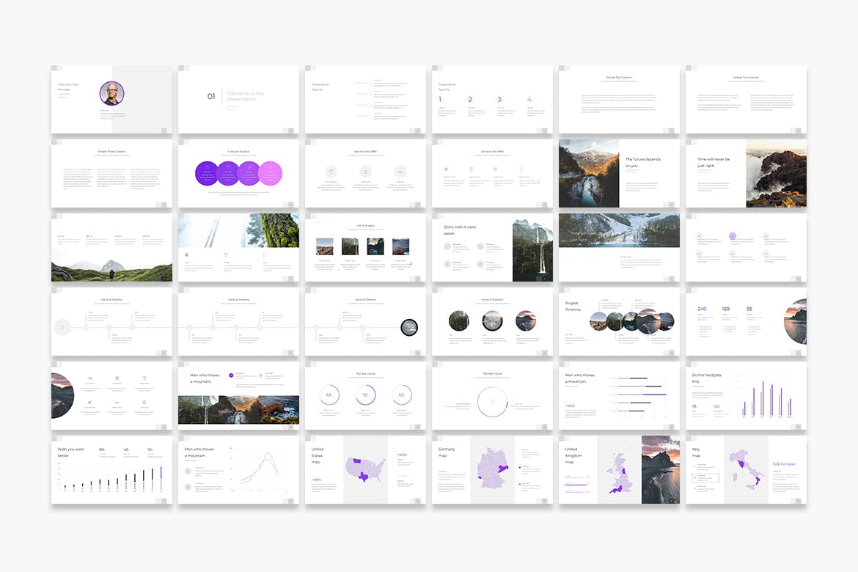Select the 'Simple Three Column' slide thumbnail
This screenshot has width=858, height=572.
[x=111, y=173]
